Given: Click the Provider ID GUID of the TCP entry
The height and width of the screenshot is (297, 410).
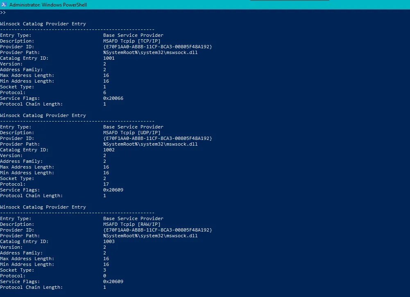Looking at the screenshot, I should (x=158, y=47).
